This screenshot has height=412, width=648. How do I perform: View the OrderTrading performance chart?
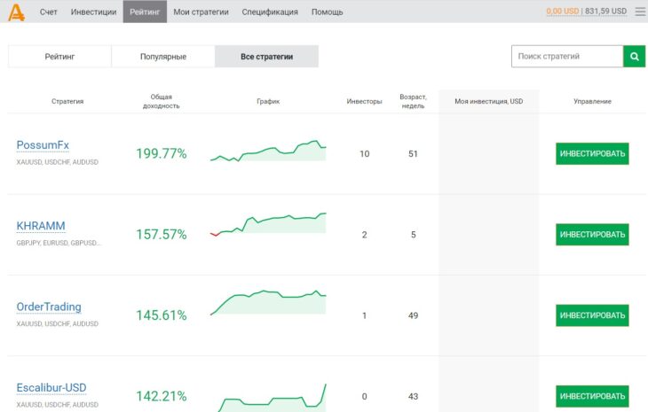pyautogui.click(x=268, y=302)
